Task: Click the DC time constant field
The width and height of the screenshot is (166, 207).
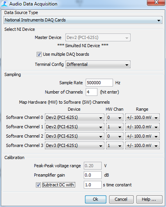Action: click(x=93, y=185)
